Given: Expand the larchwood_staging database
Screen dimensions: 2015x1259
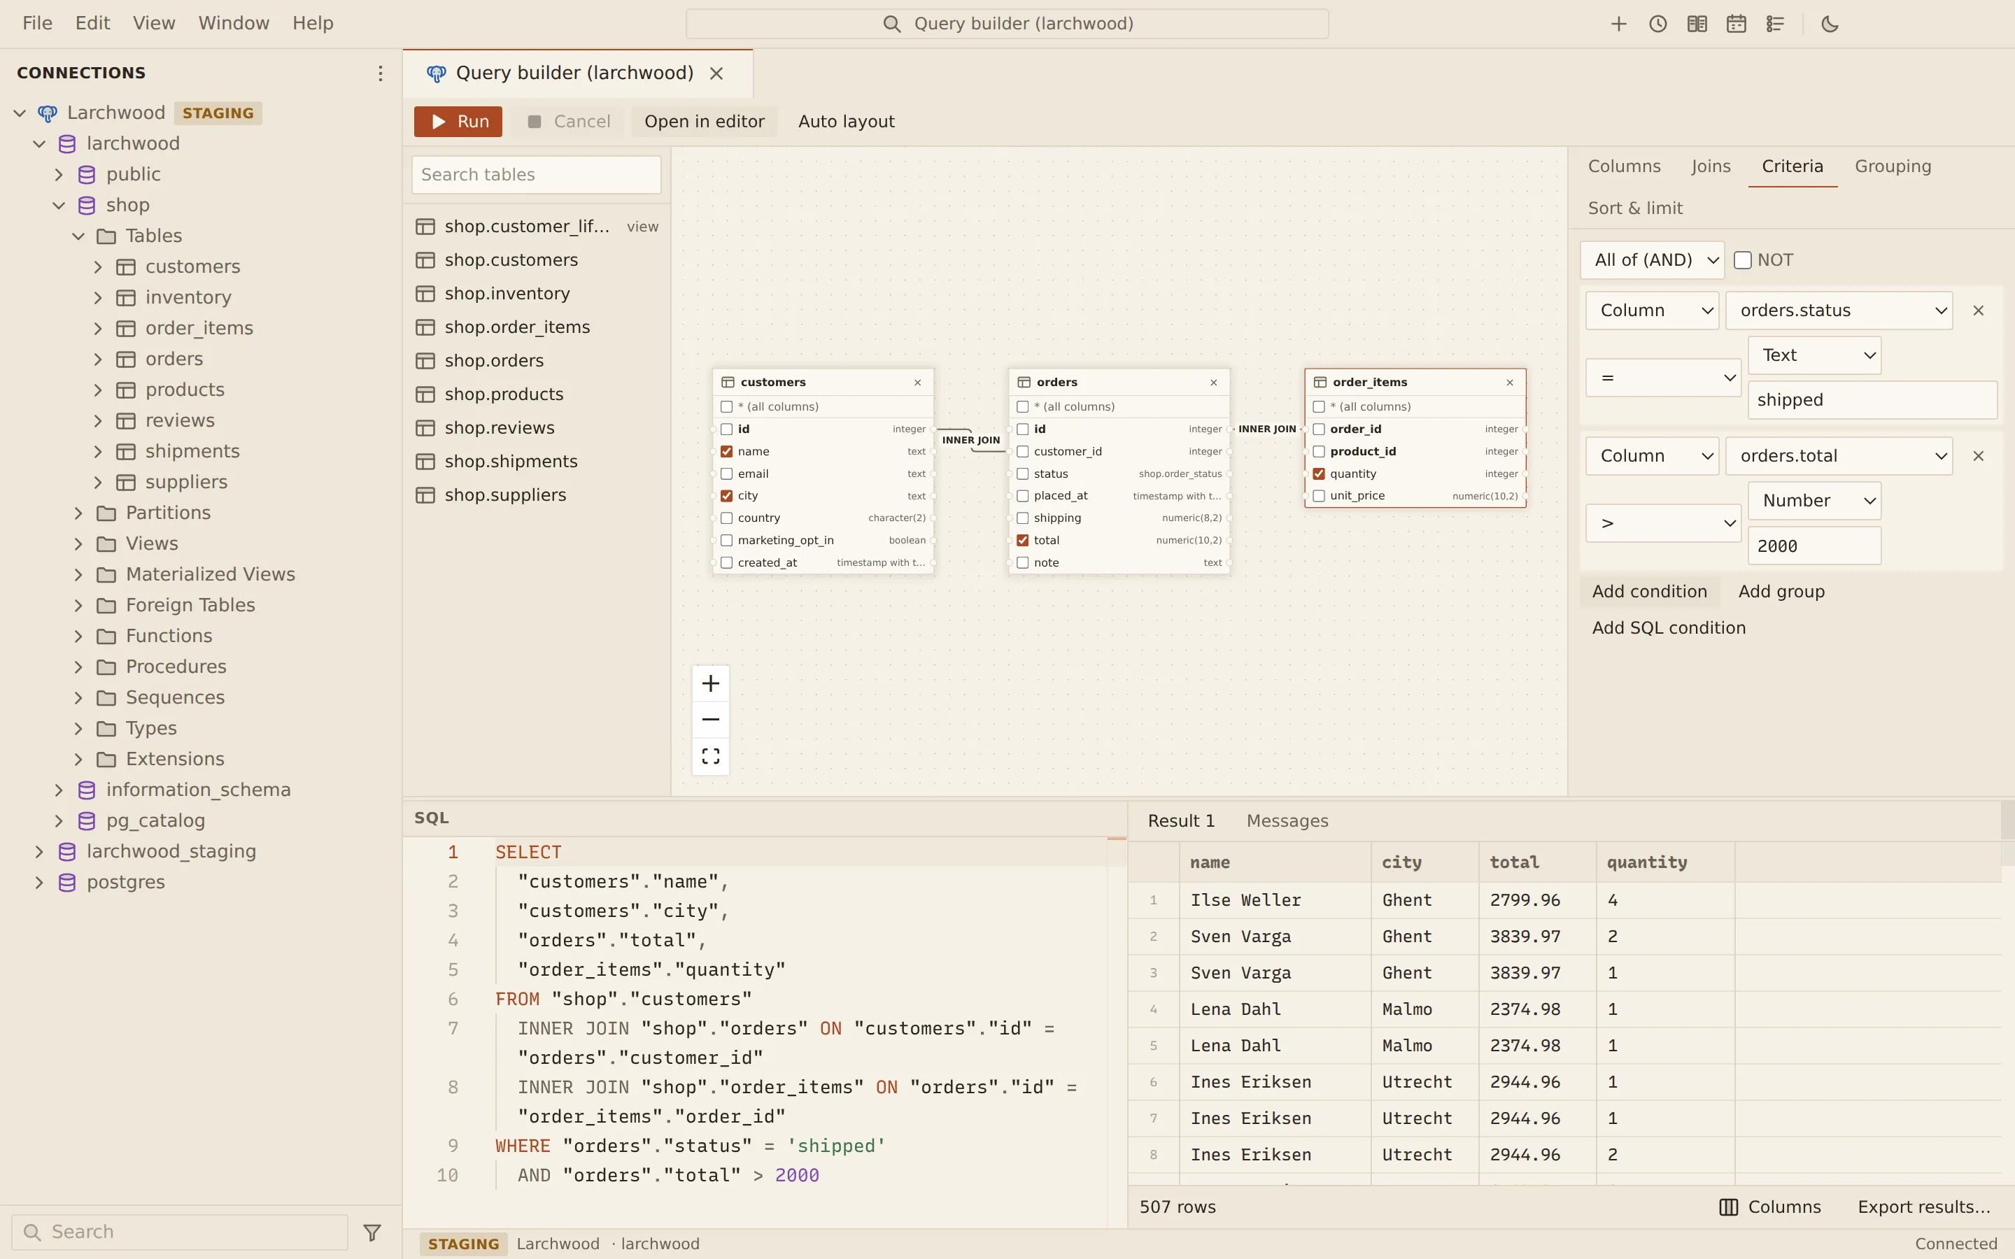Looking at the screenshot, I should (x=39, y=852).
